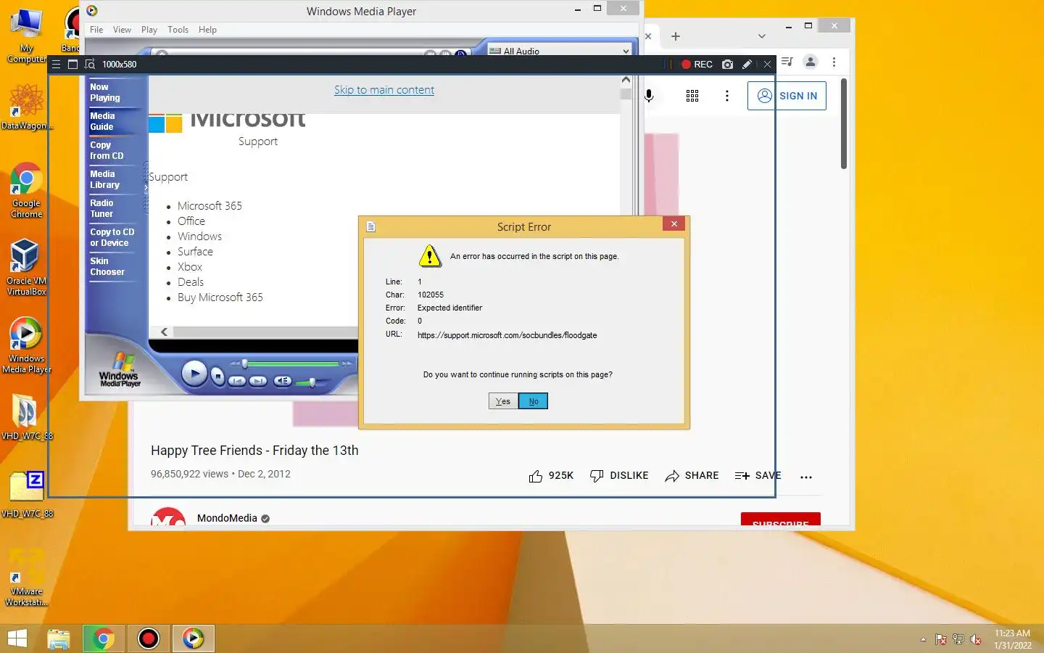The height and width of the screenshot is (653, 1044).
Task: Click the Next track button
Action: click(258, 381)
